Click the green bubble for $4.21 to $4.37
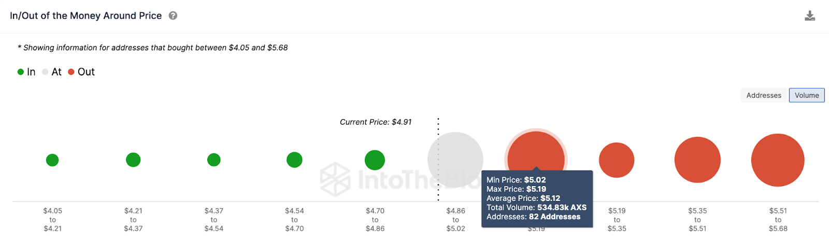This screenshot has height=247, width=829. tap(133, 160)
